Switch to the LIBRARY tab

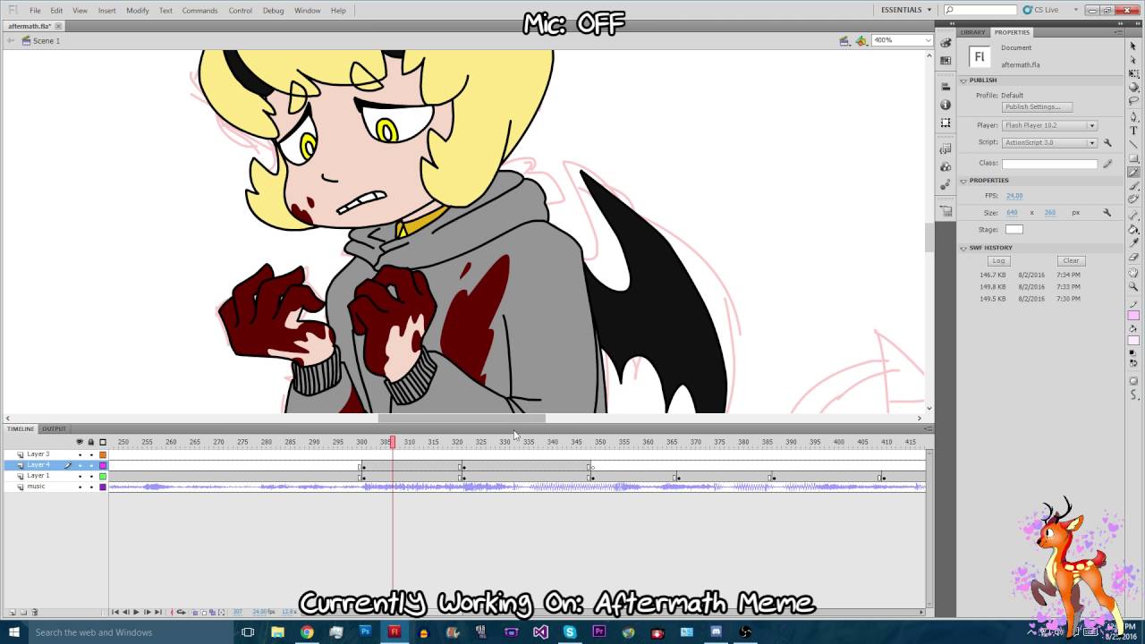(x=973, y=32)
